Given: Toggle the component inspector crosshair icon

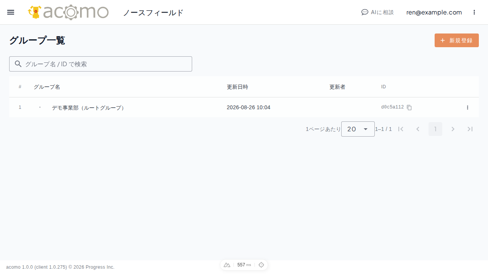Looking at the screenshot, I should click(261, 265).
